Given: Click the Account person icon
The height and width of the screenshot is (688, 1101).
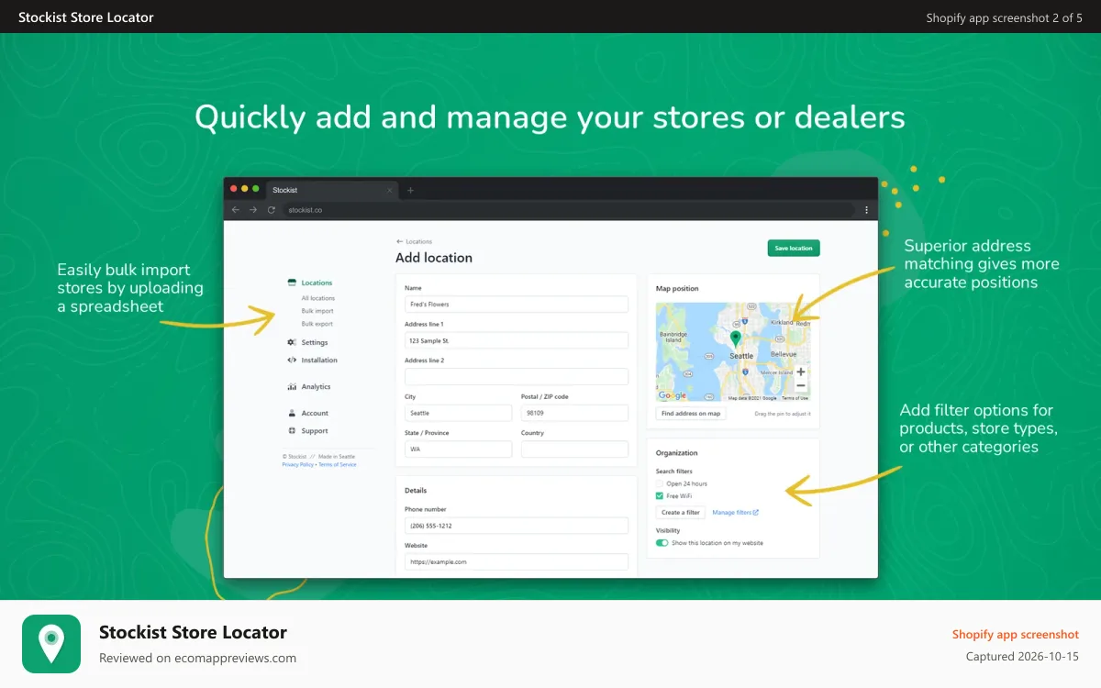Looking at the screenshot, I should [x=292, y=413].
